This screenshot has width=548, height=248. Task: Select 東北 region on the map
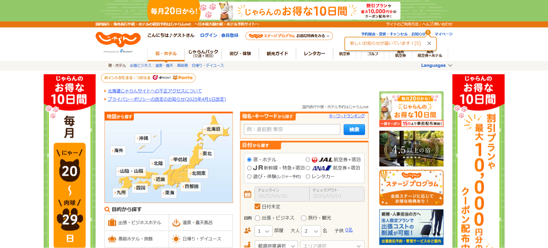pos(207,154)
